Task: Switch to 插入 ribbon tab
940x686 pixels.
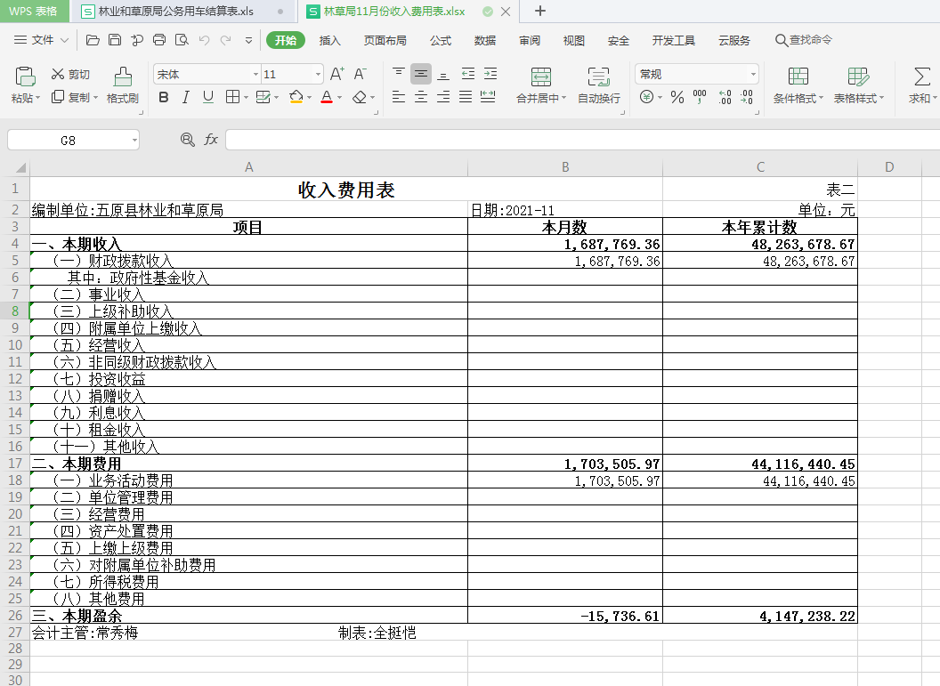Action: (329, 40)
